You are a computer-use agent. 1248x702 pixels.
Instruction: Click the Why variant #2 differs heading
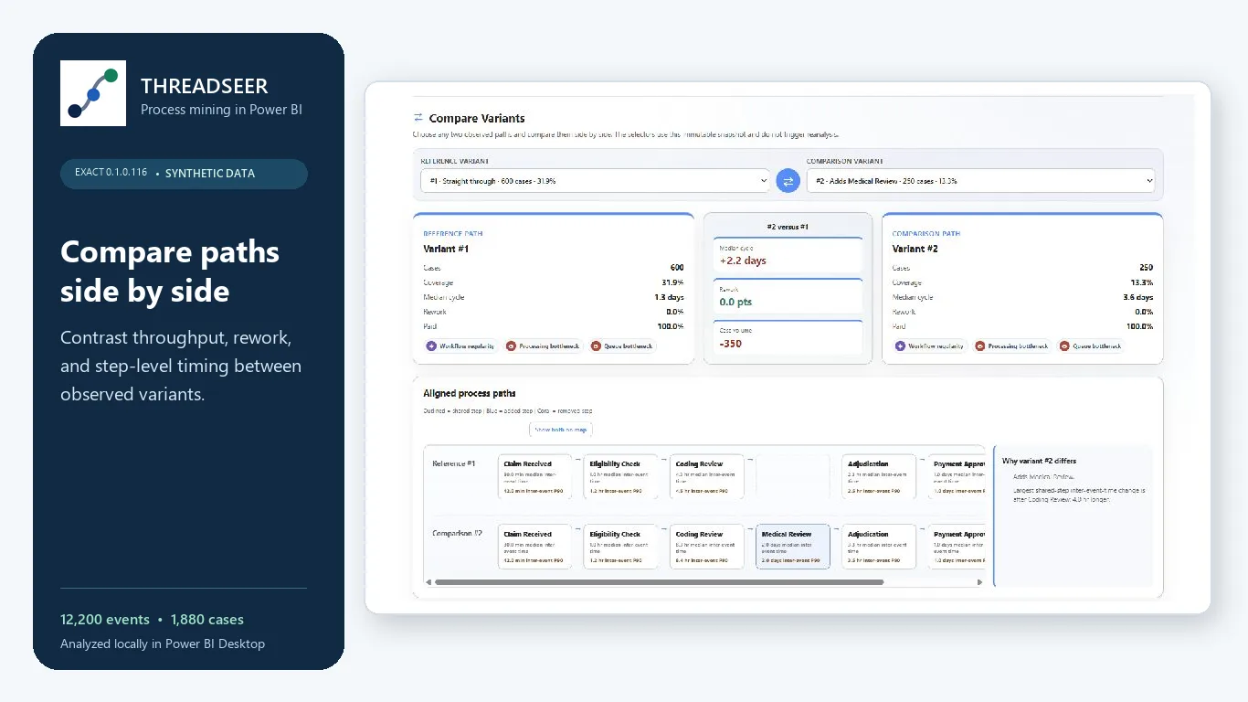(x=1039, y=461)
